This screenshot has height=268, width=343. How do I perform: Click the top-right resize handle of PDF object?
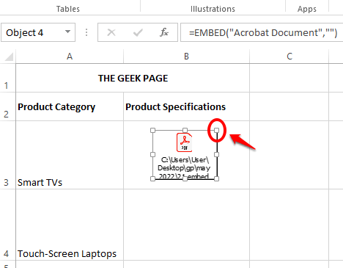(216, 130)
